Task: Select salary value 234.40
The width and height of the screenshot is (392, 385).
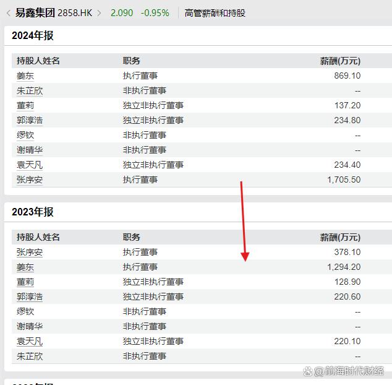Action: (x=347, y=165)
